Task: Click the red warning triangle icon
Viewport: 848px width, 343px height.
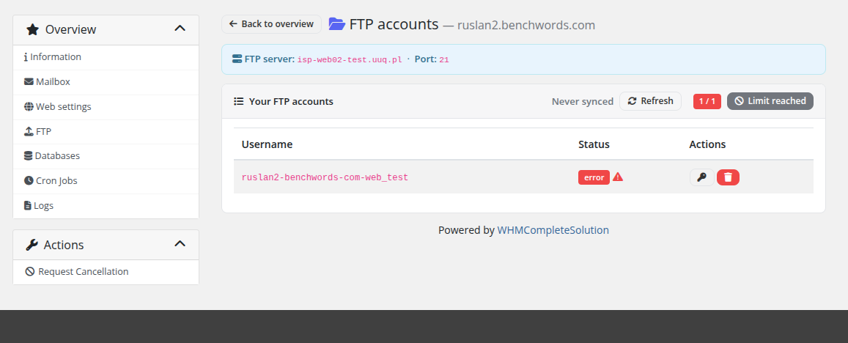Action: coord(618,177)
